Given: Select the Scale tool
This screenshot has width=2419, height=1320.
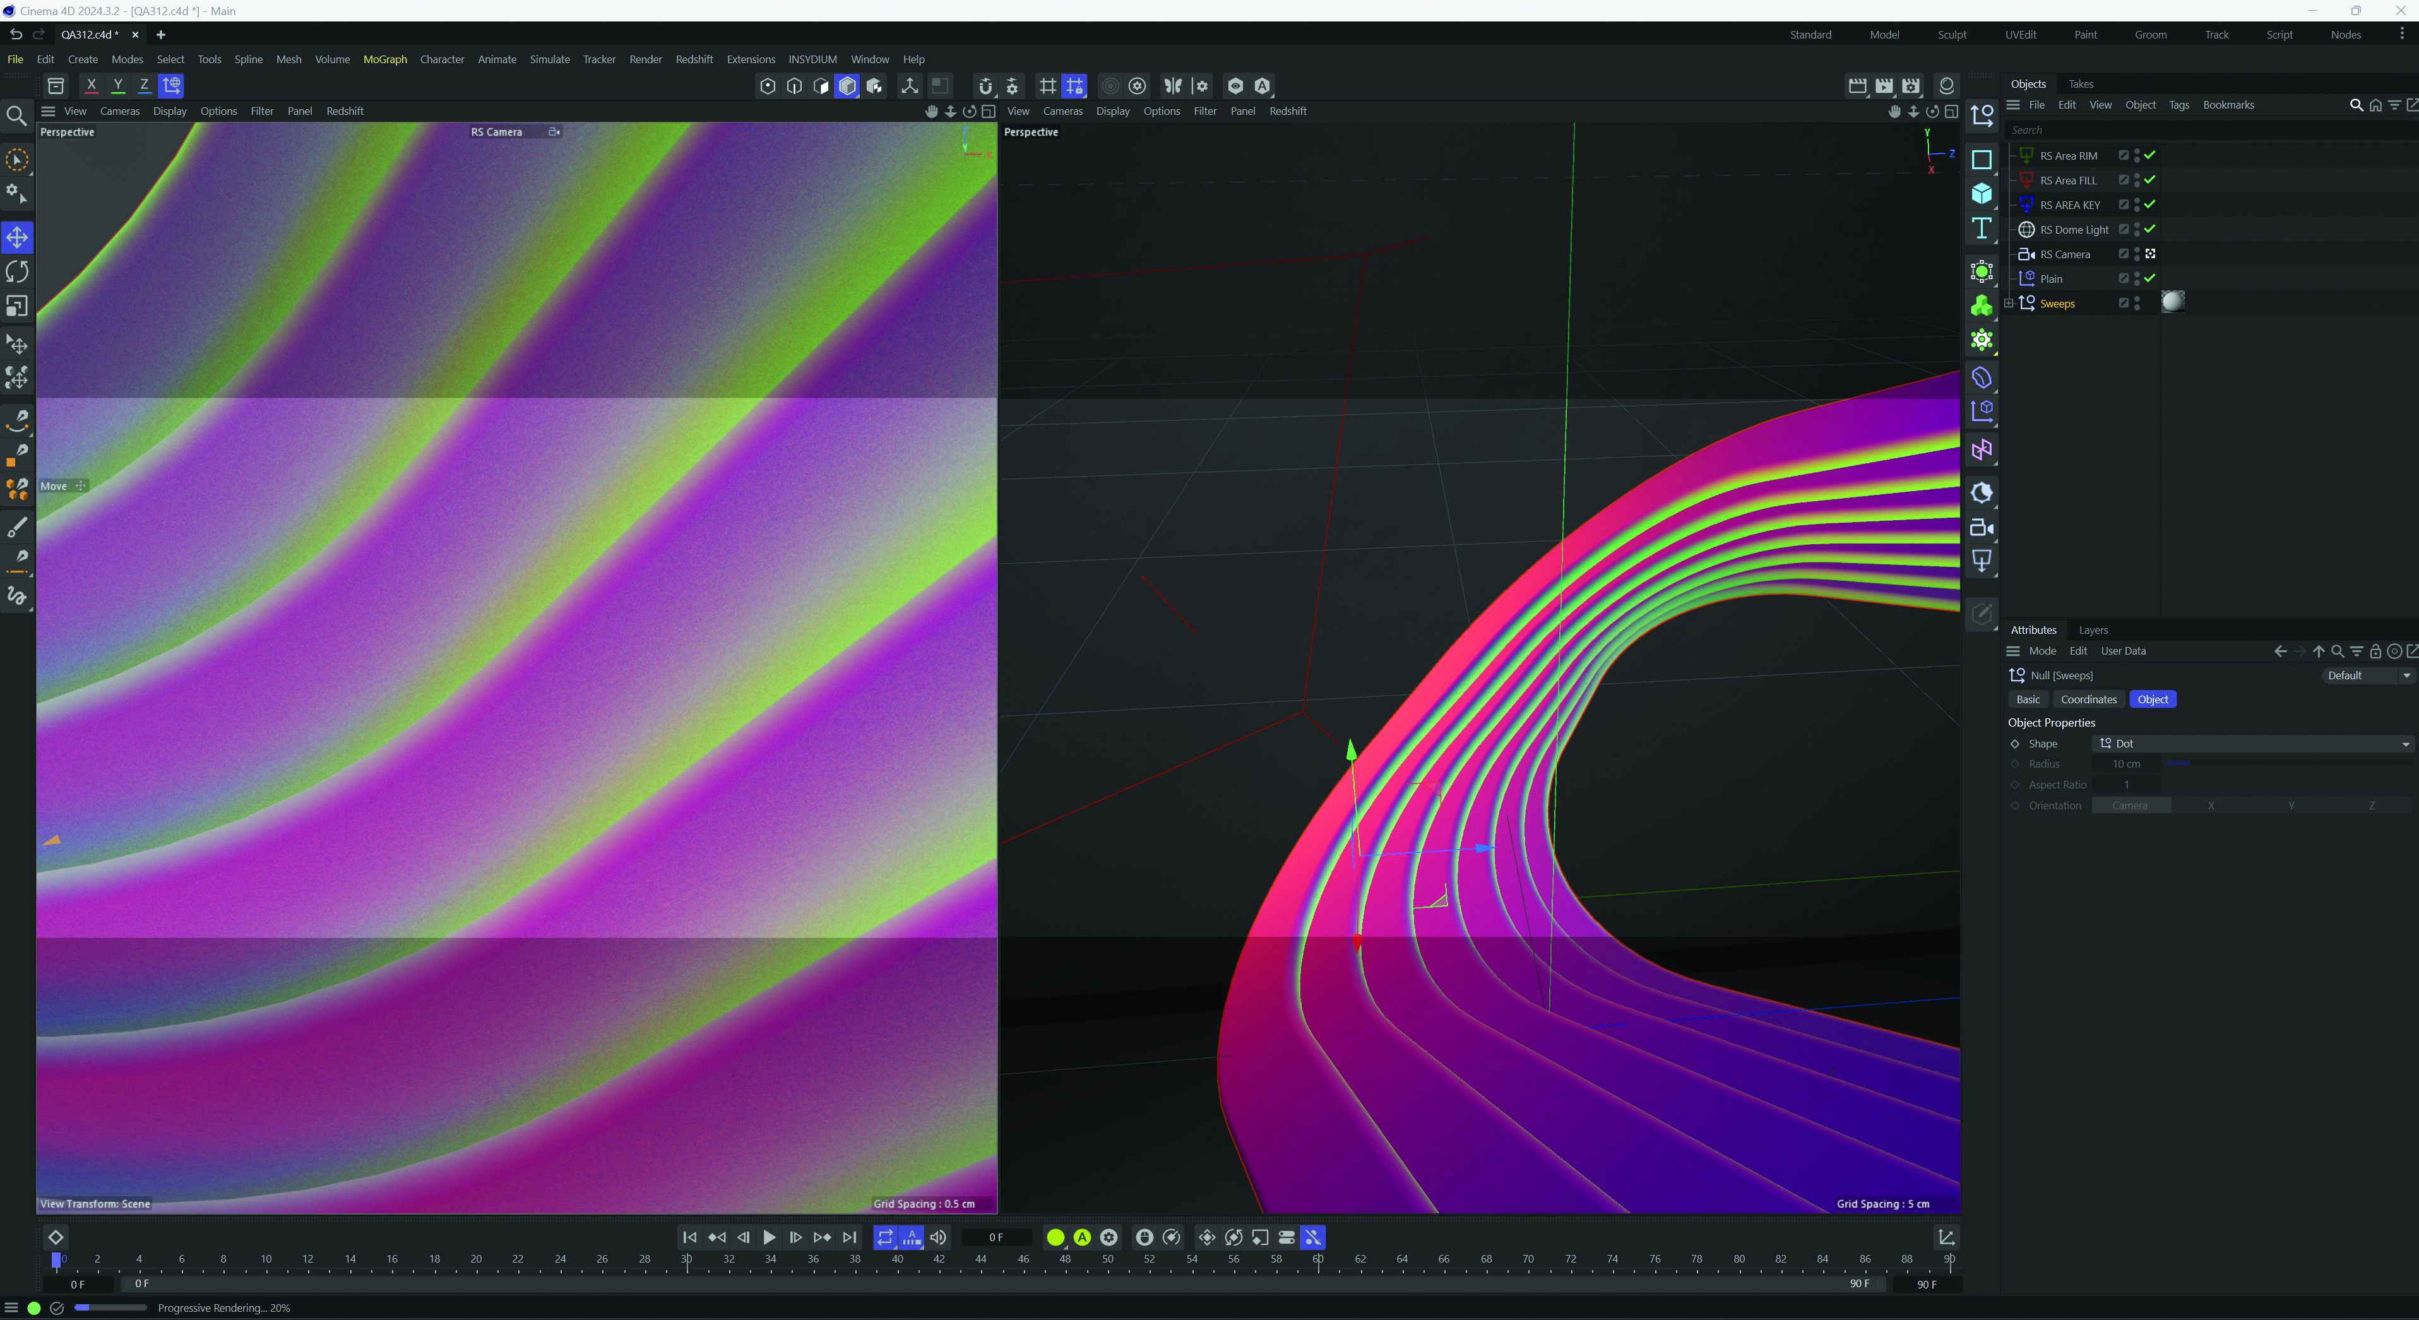Looking at the screenshot, I should point(17,307).
